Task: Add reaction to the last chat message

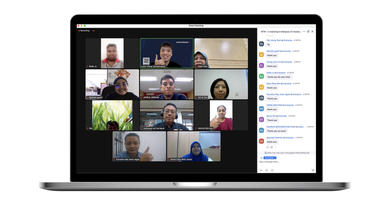Action: point(272,147)
